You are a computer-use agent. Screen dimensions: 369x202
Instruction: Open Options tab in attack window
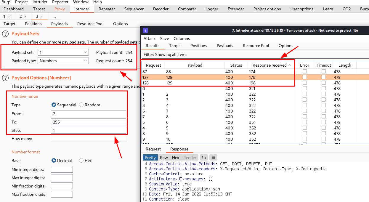(x=286, y=46)
